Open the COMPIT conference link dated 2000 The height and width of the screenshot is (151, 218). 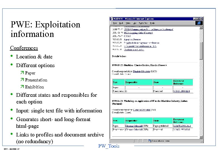(148, 29)
